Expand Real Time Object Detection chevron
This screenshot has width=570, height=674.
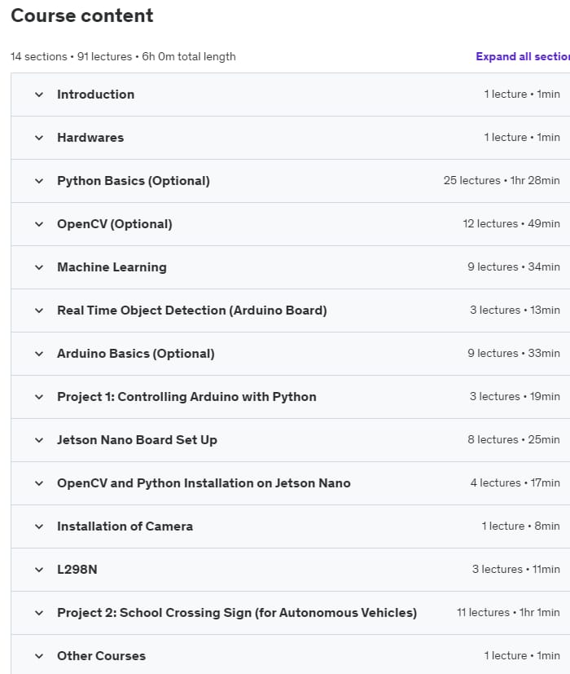[39, 311]
